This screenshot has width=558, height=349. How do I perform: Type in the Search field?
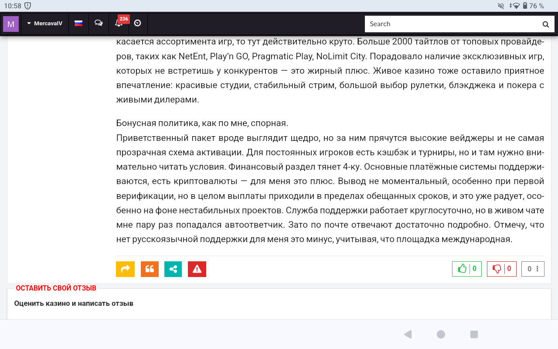(x=451, y=24)
